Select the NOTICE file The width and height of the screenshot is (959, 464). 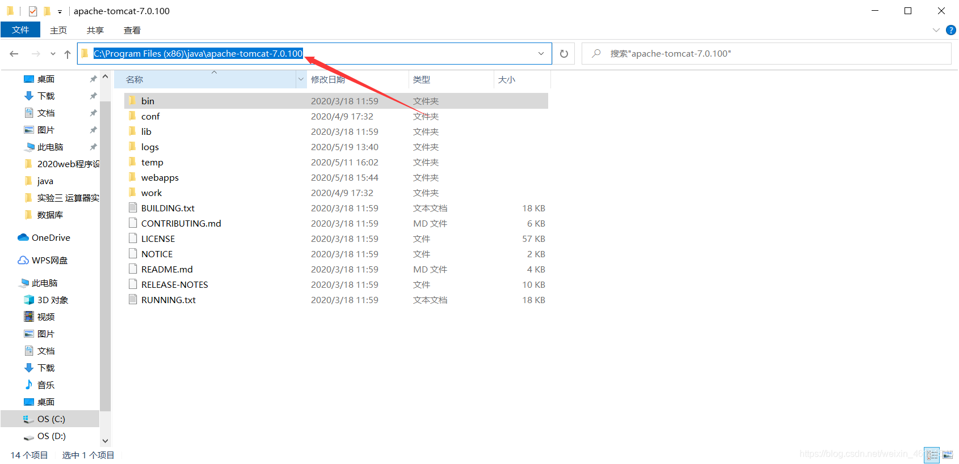tap(336, 254)
